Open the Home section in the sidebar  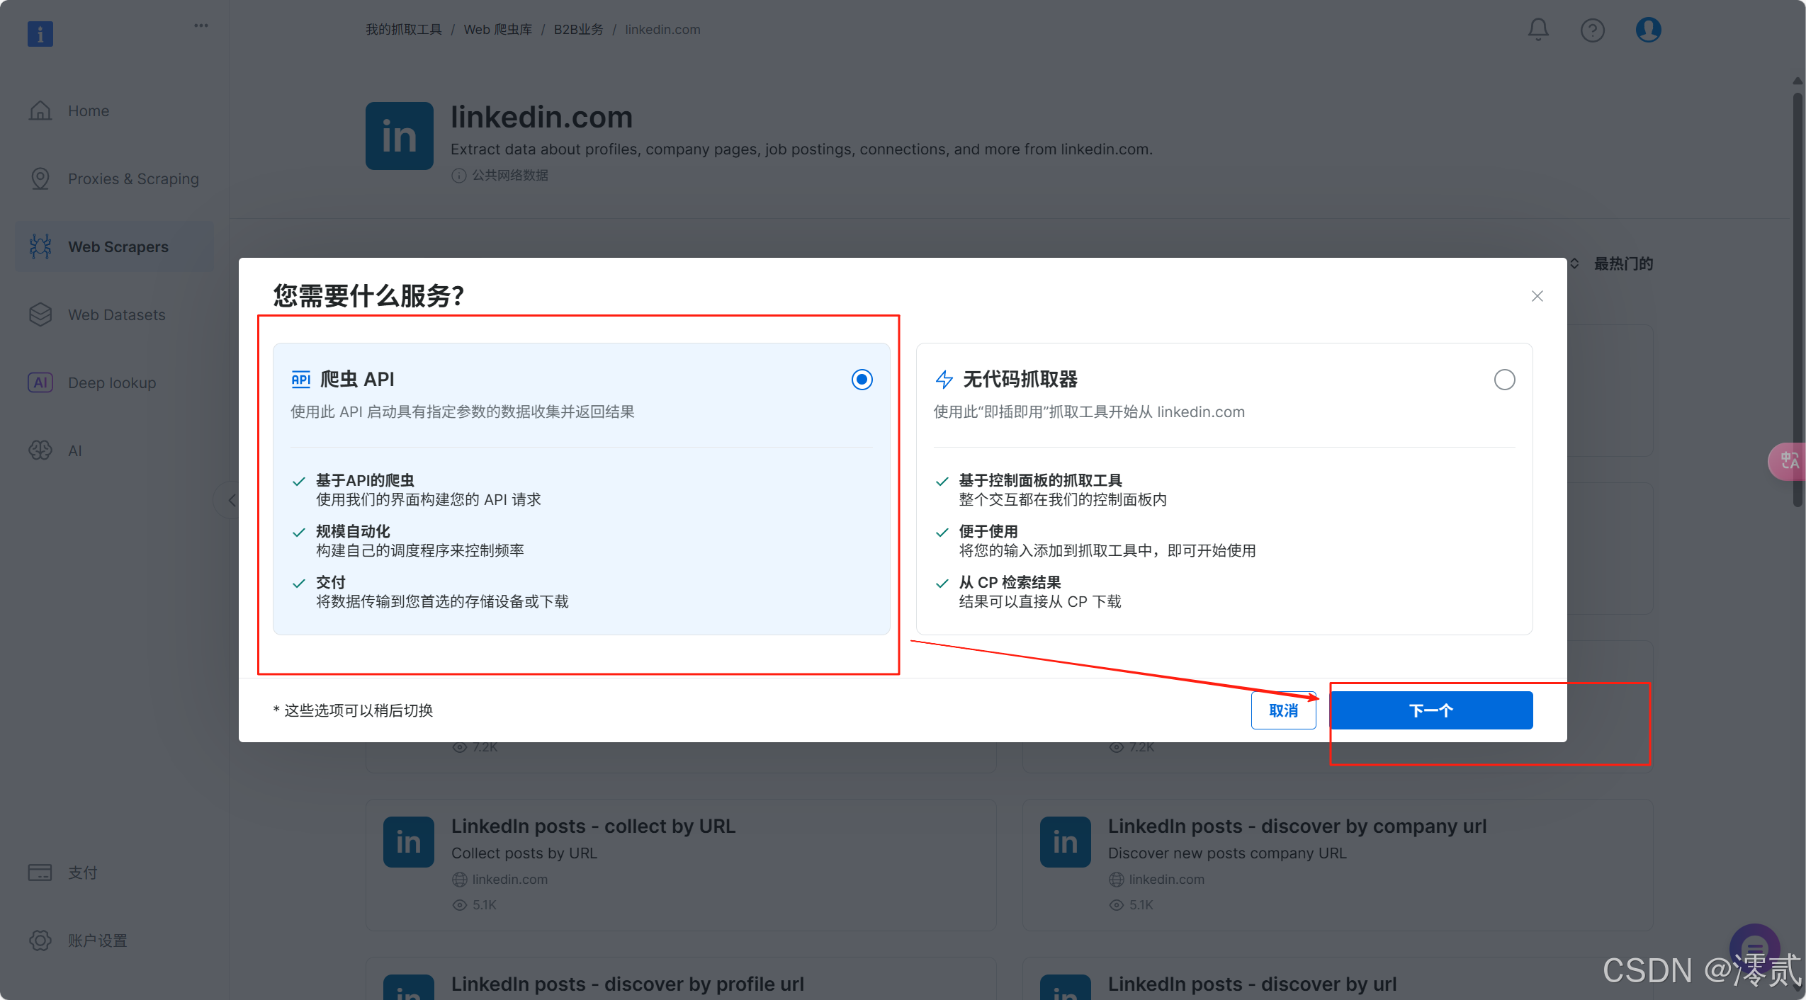click(89, 110)
